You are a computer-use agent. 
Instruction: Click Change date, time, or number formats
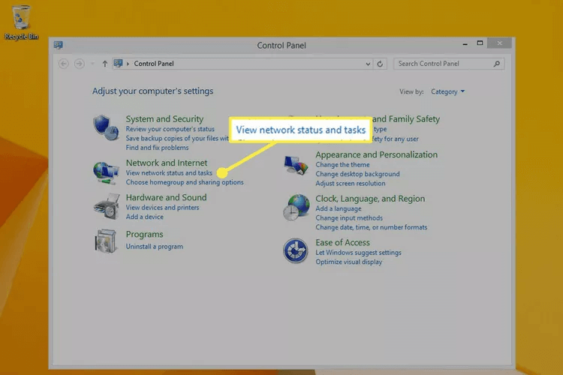[x=372, y=227]
